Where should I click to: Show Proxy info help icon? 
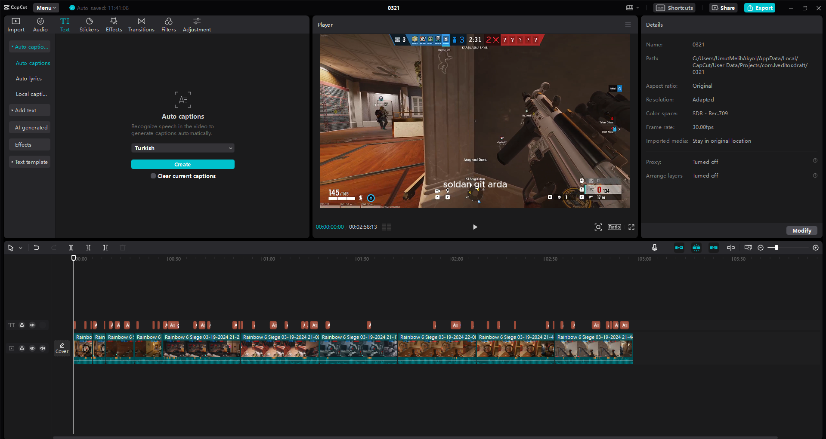pyautogui.click(x=815, y=161)
